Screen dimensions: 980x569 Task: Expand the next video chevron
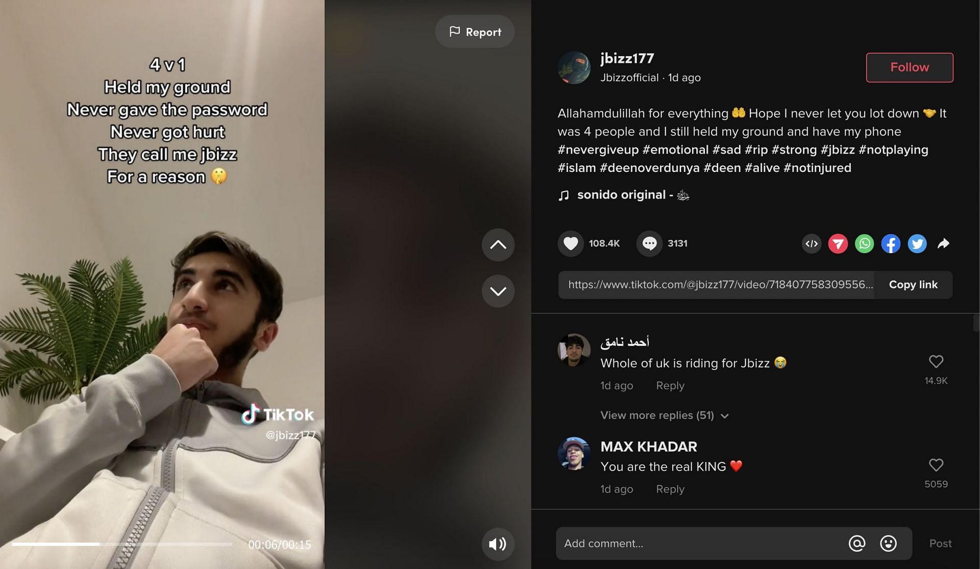499,290
